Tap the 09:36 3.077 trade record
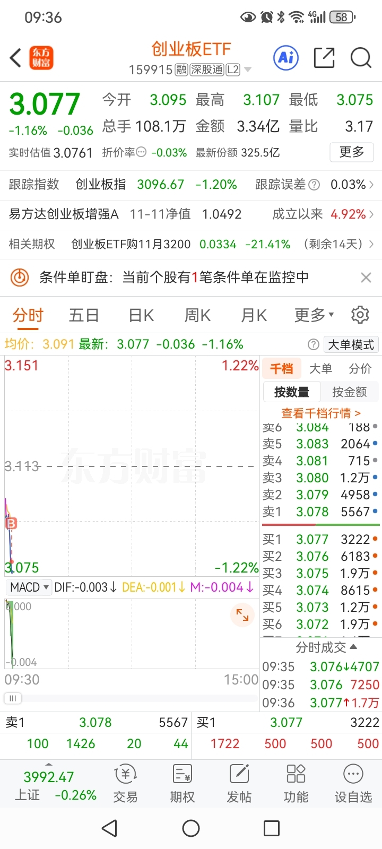Screen dimensions: 382x849 320,703
